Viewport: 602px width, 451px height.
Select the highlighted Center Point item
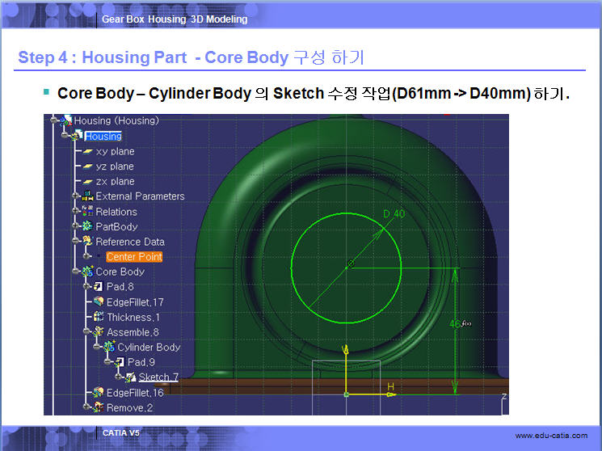[134, 257]
